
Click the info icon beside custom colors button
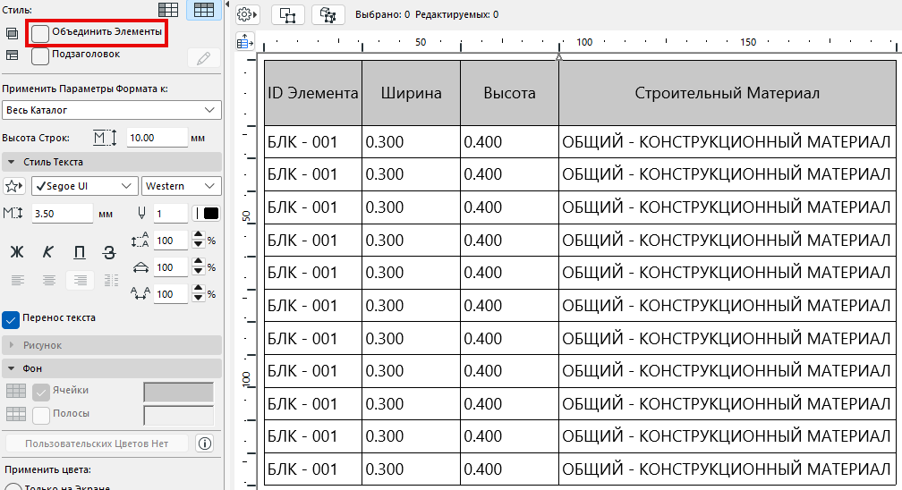coord(205,444)
